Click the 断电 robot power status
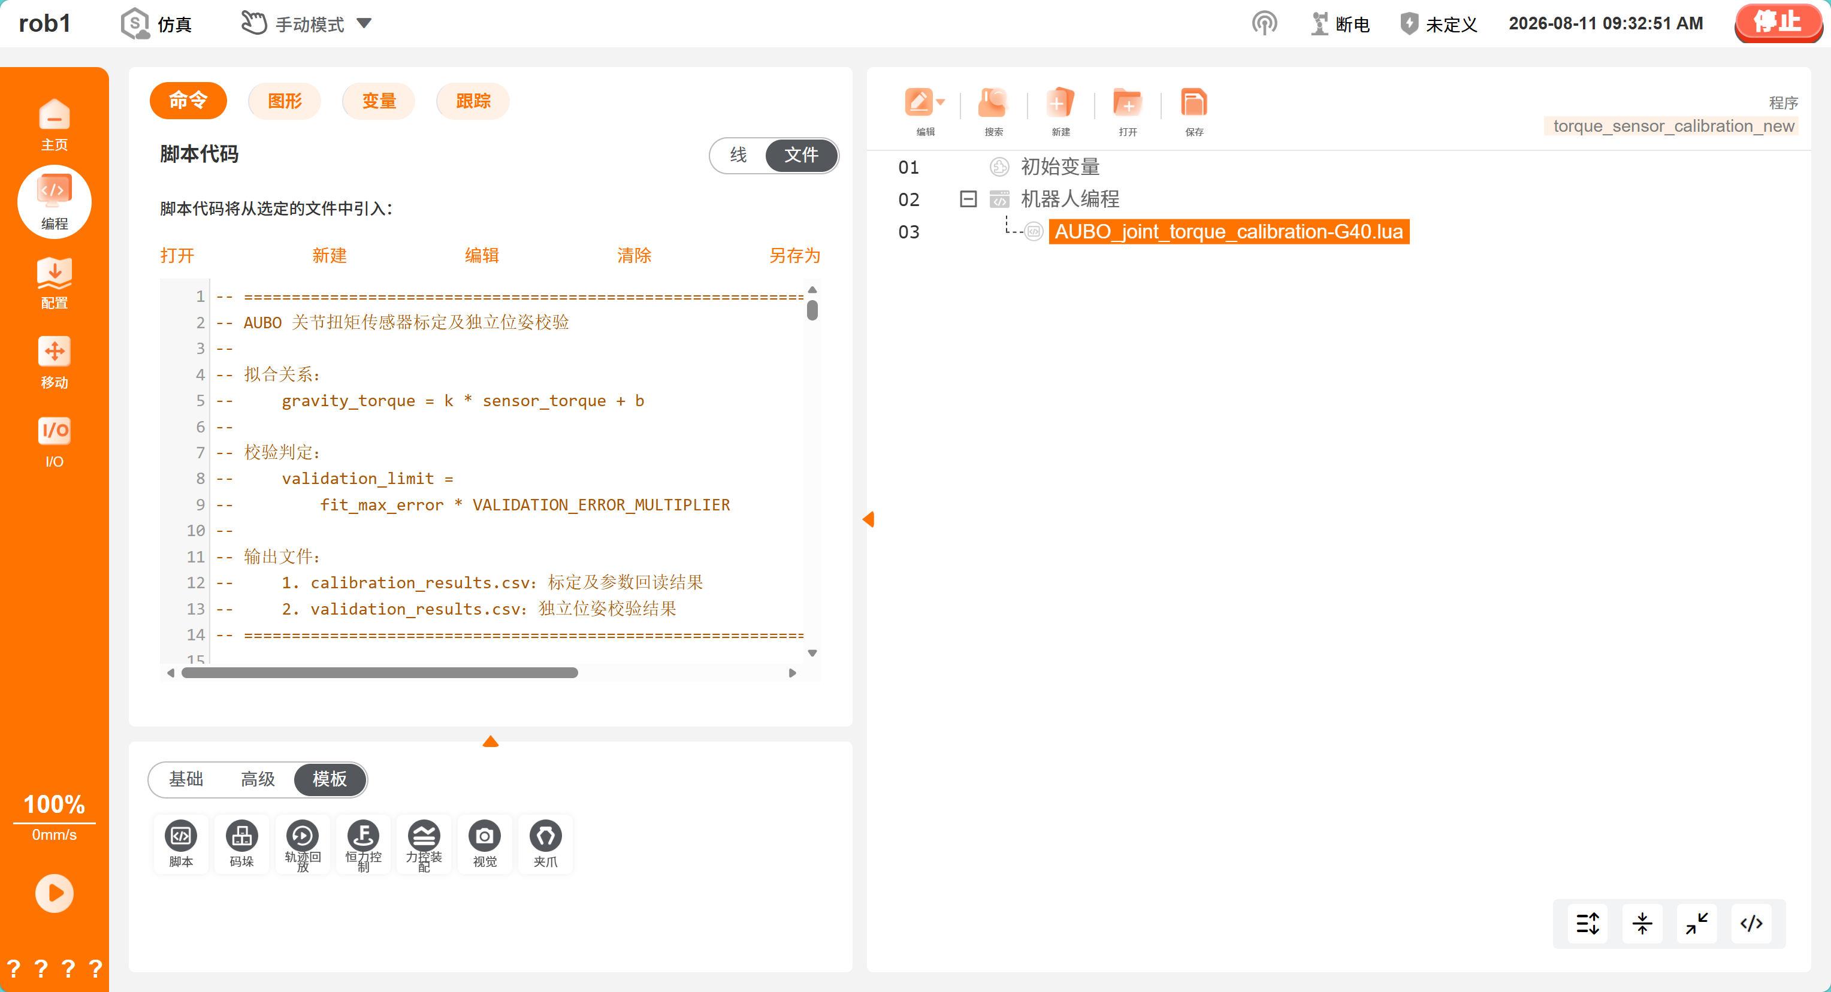Screen dimensions: 1831x992 (1339, 24)
